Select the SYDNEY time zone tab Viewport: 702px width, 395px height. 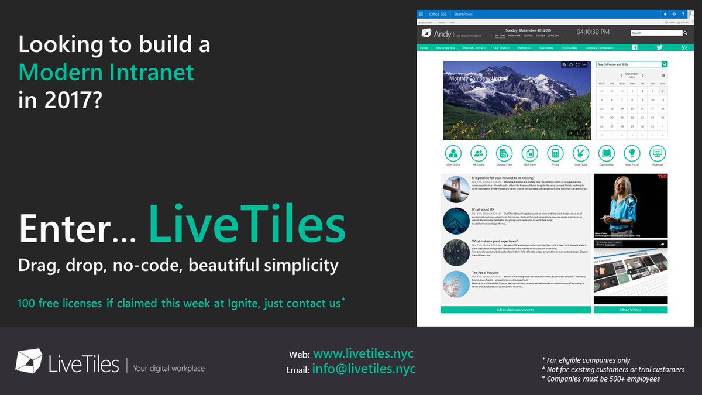click(541, 35)
